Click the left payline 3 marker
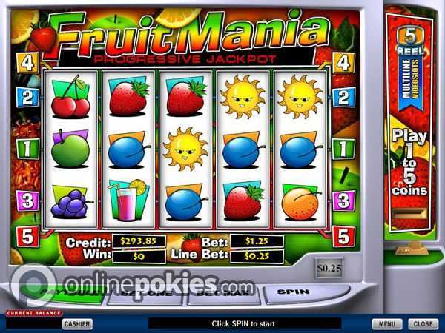The height and width of the screenshot is (333, 445). click(27, 201)
